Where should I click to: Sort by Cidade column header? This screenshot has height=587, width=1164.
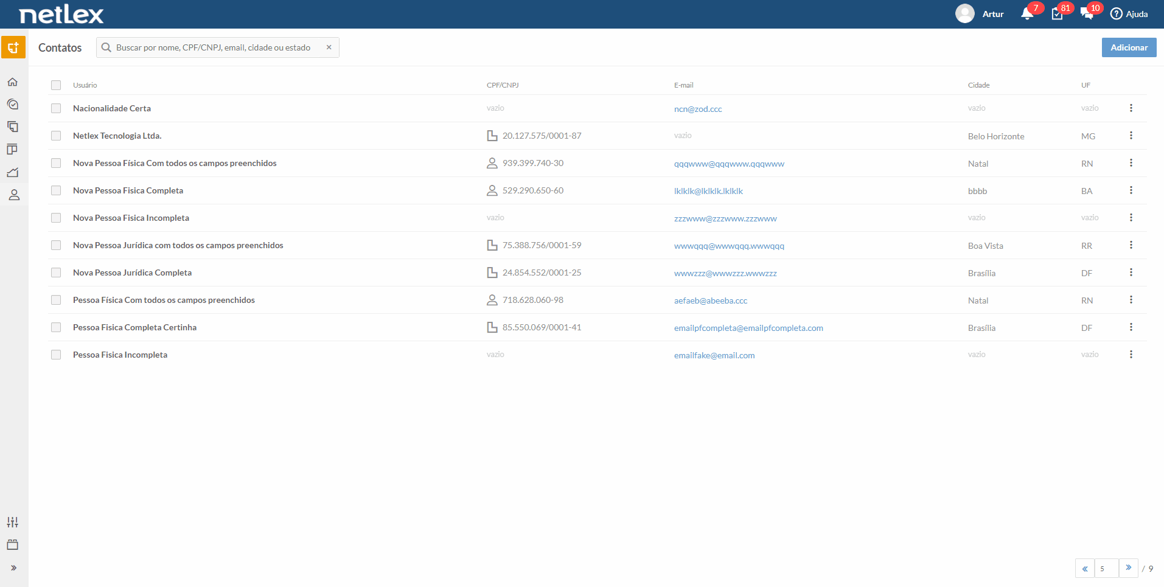pos(979,85)
